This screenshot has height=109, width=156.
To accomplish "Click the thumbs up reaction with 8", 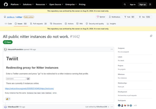I will (8, 99).
